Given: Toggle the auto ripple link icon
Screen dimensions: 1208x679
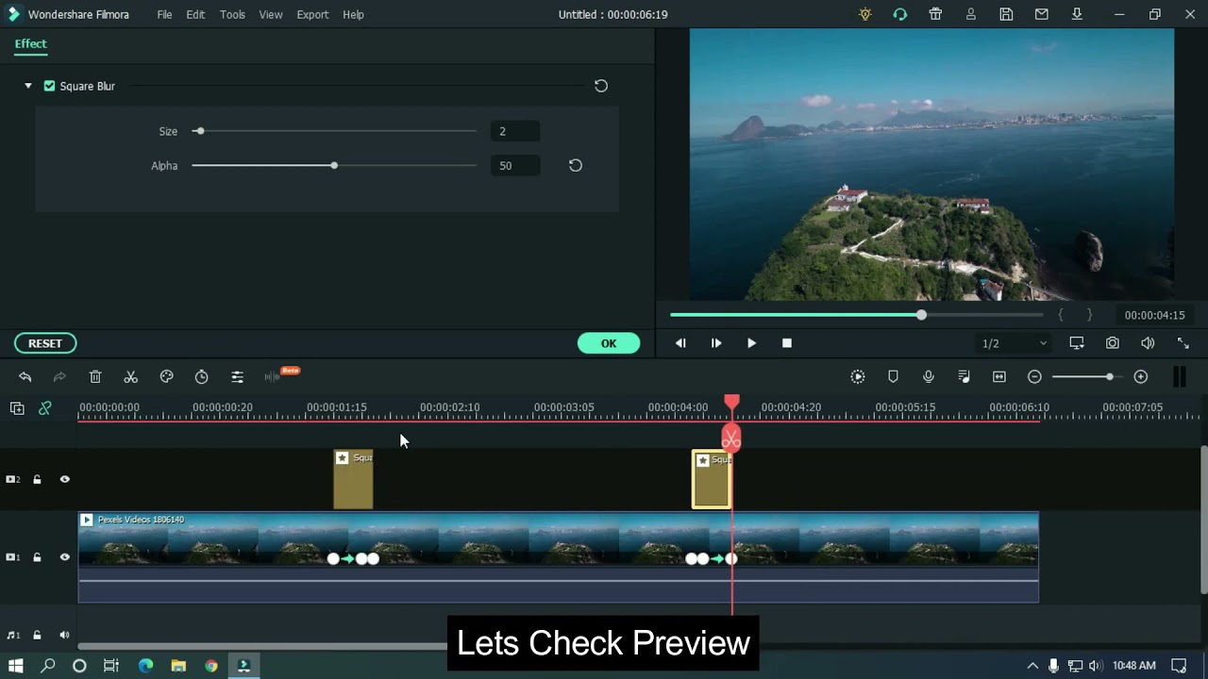Looking at the screenshot, I should point(44,408).
